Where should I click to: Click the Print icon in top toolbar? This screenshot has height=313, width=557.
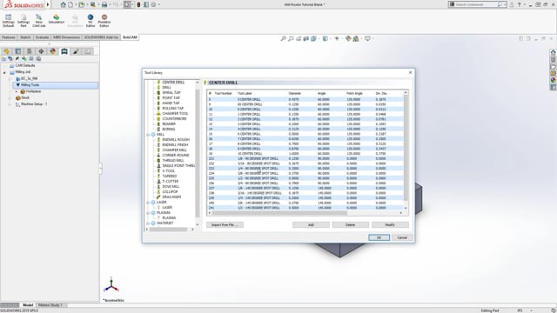point(104,4)
